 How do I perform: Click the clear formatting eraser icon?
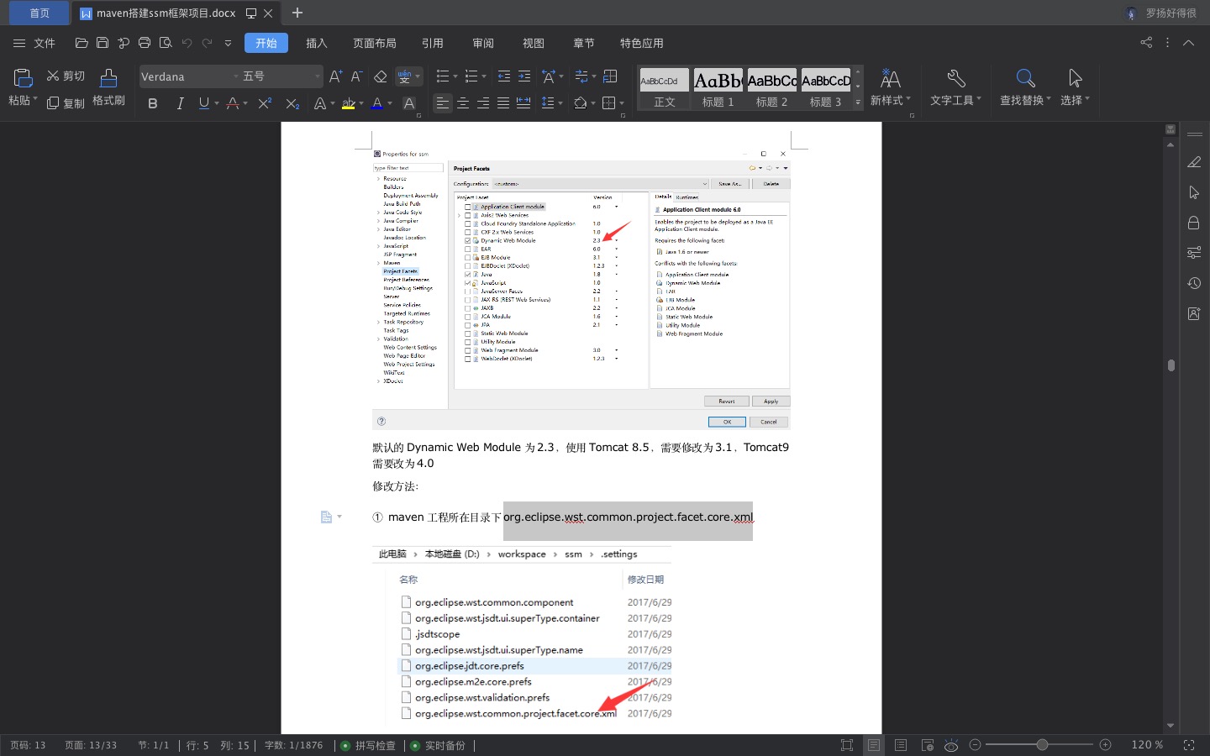(380, 76)
